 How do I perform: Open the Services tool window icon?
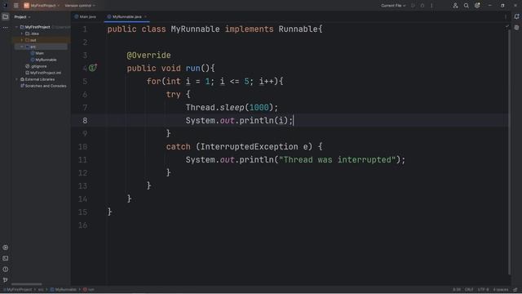pos(6,247)
